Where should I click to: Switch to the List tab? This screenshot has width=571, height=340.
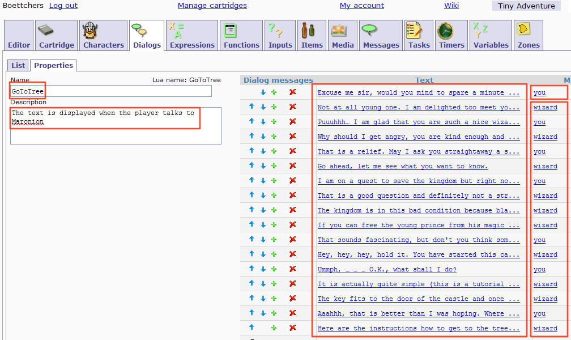pyautogui.click(x=18, y=66)
